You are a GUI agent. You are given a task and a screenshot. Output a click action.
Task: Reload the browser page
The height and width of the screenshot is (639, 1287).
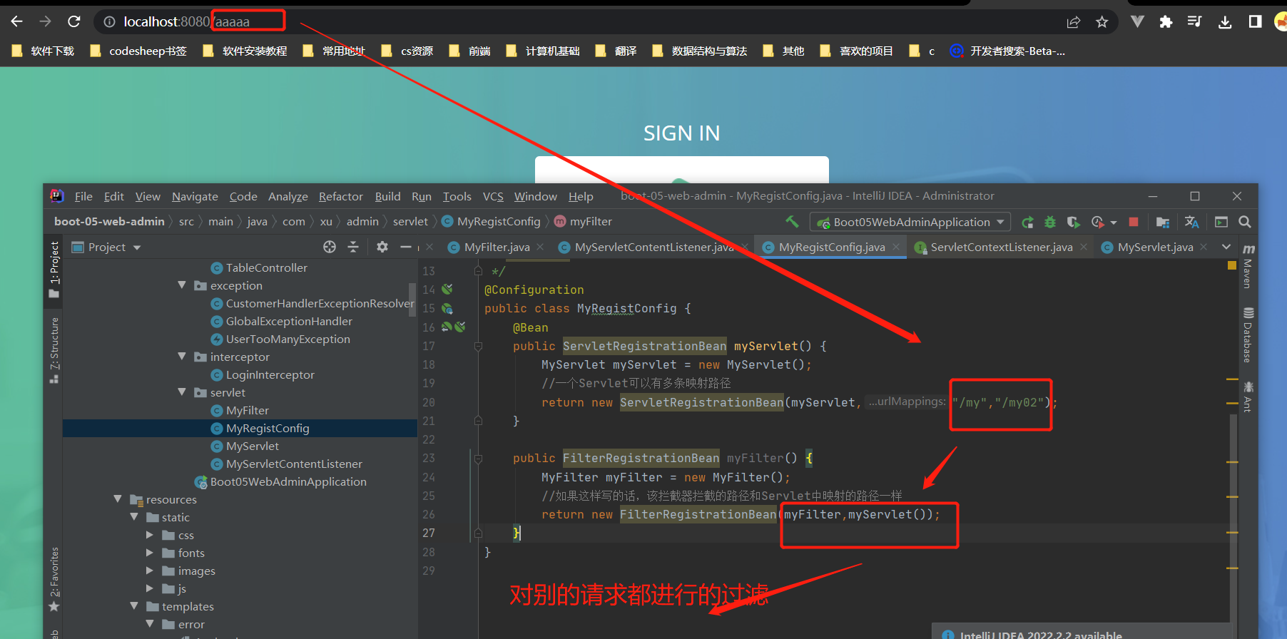click(74, 21)
